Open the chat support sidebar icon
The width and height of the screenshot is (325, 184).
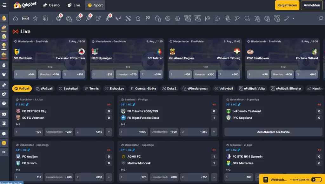tap(4, 134)
